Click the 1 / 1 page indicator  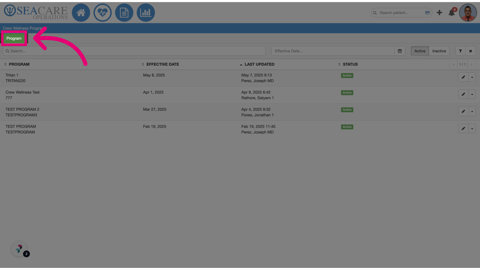[462, 64]
